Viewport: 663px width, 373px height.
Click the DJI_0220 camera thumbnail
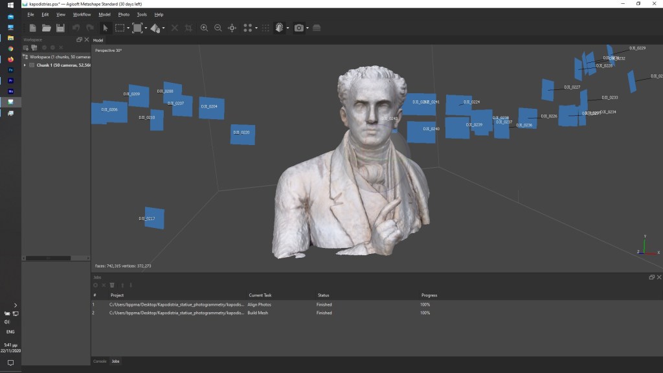(x=243, y=134)
